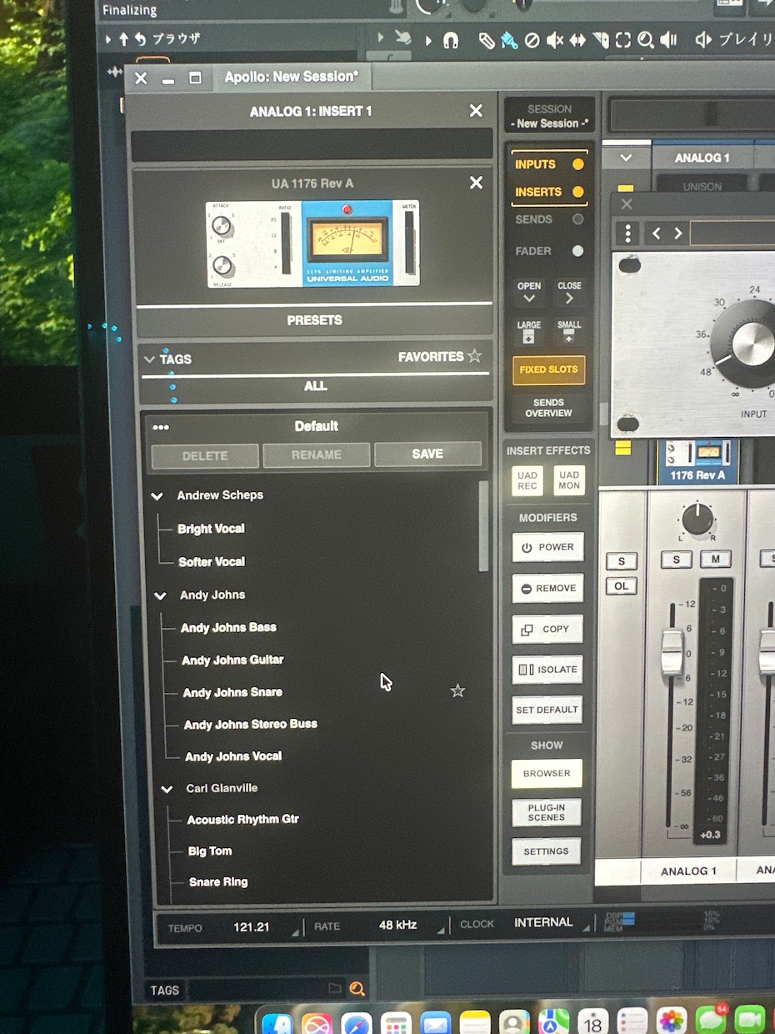
Task: Go to previous preset in plug-in window
Action: pos(657,233)
